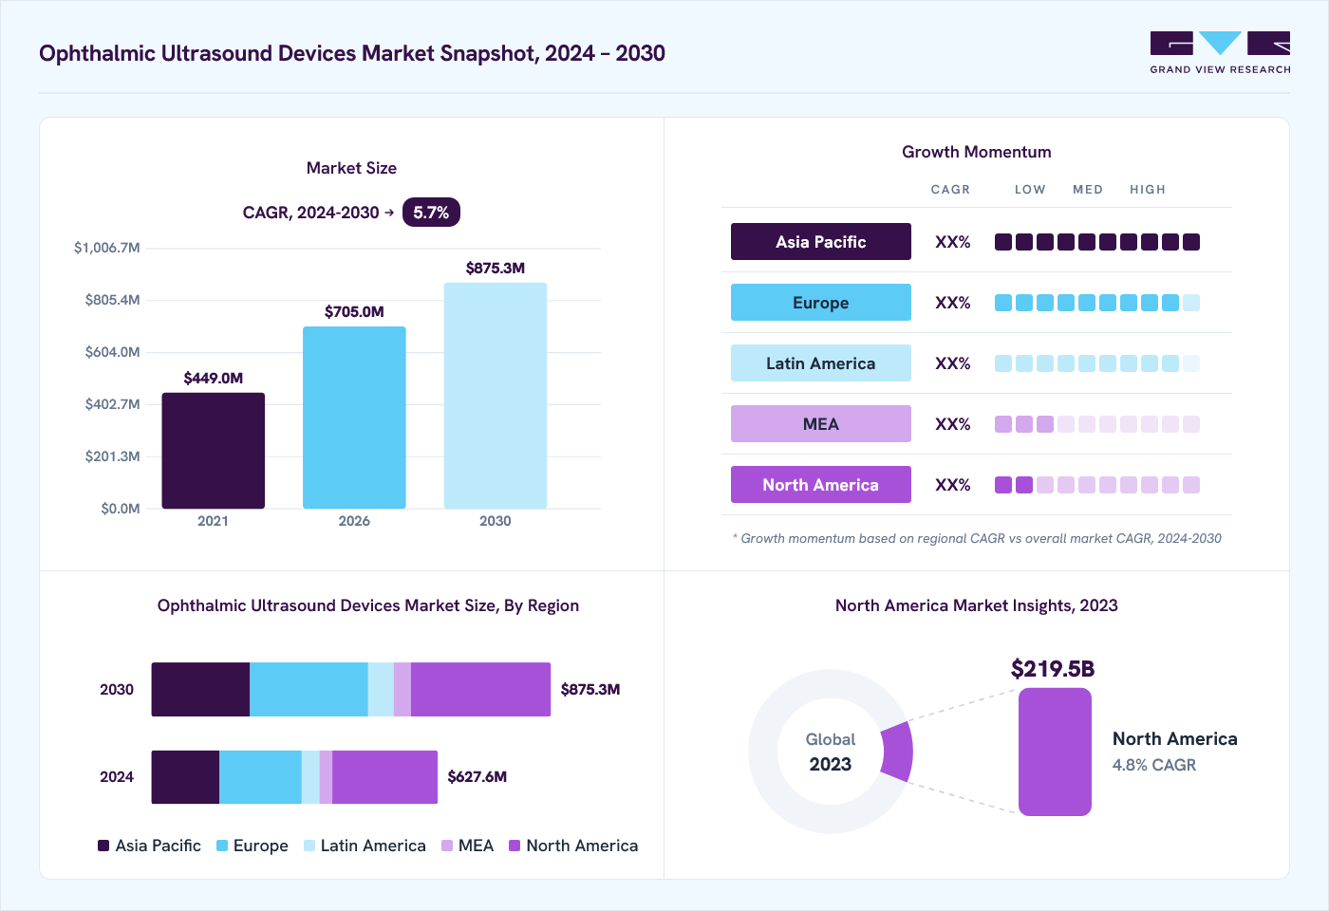Select the Asia Pacific segment of the 2024 stacked bar
1329x911 pixels.
(x=185, y=777)
